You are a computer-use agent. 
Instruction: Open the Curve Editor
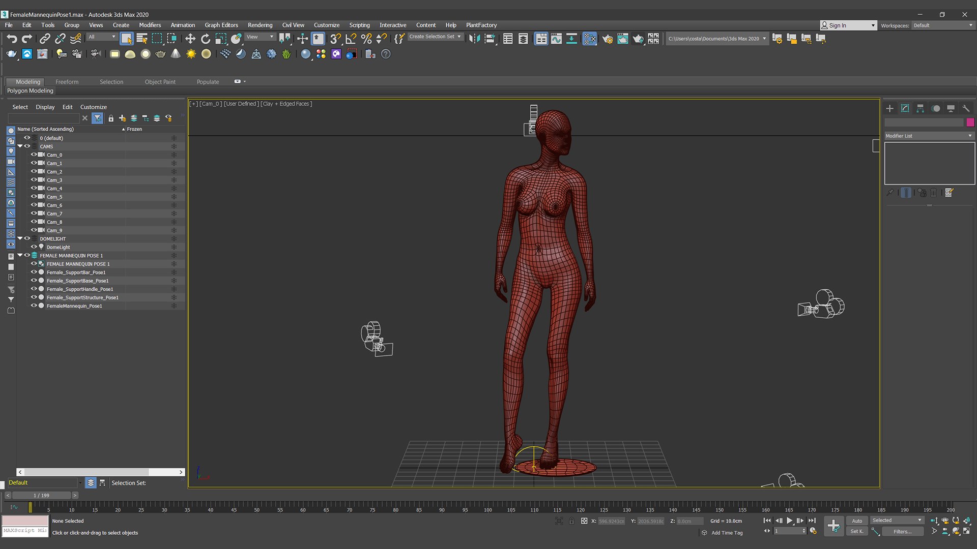pyautogui.click(x=556, y=39)
